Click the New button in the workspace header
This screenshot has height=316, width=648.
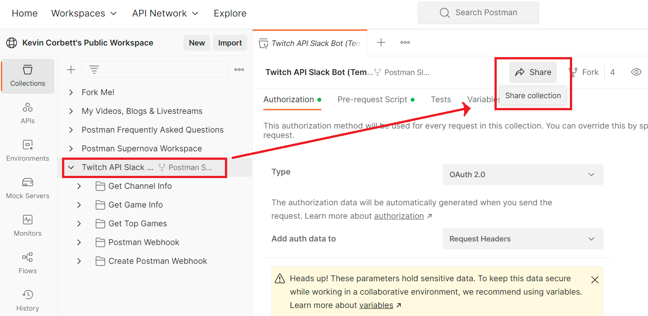[x=197, y=43]
